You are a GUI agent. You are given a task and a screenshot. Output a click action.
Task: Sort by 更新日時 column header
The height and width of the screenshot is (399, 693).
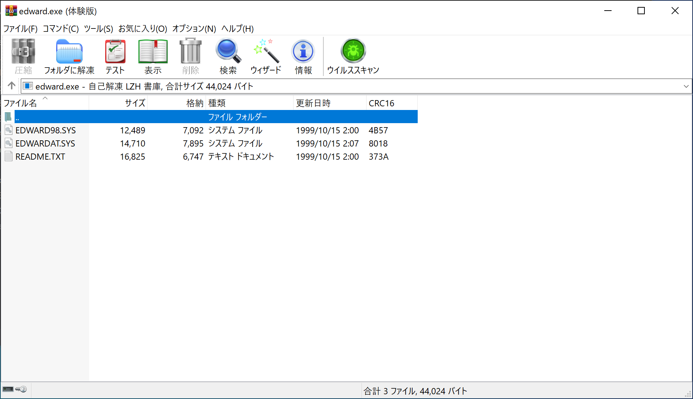(330, 103)
